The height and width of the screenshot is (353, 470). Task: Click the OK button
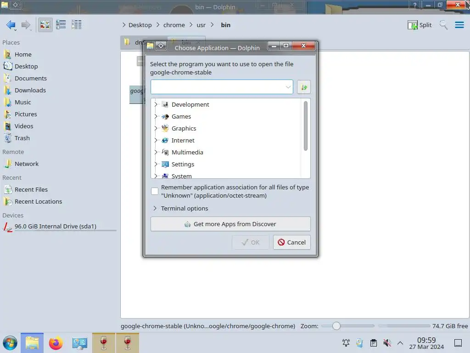251,242
